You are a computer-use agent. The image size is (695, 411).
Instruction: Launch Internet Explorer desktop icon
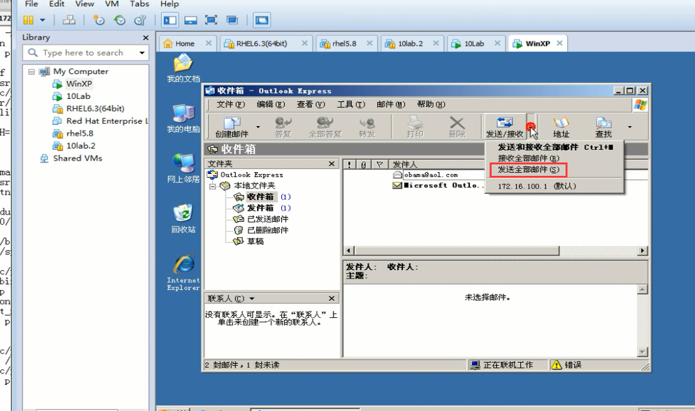coord(184,272)
